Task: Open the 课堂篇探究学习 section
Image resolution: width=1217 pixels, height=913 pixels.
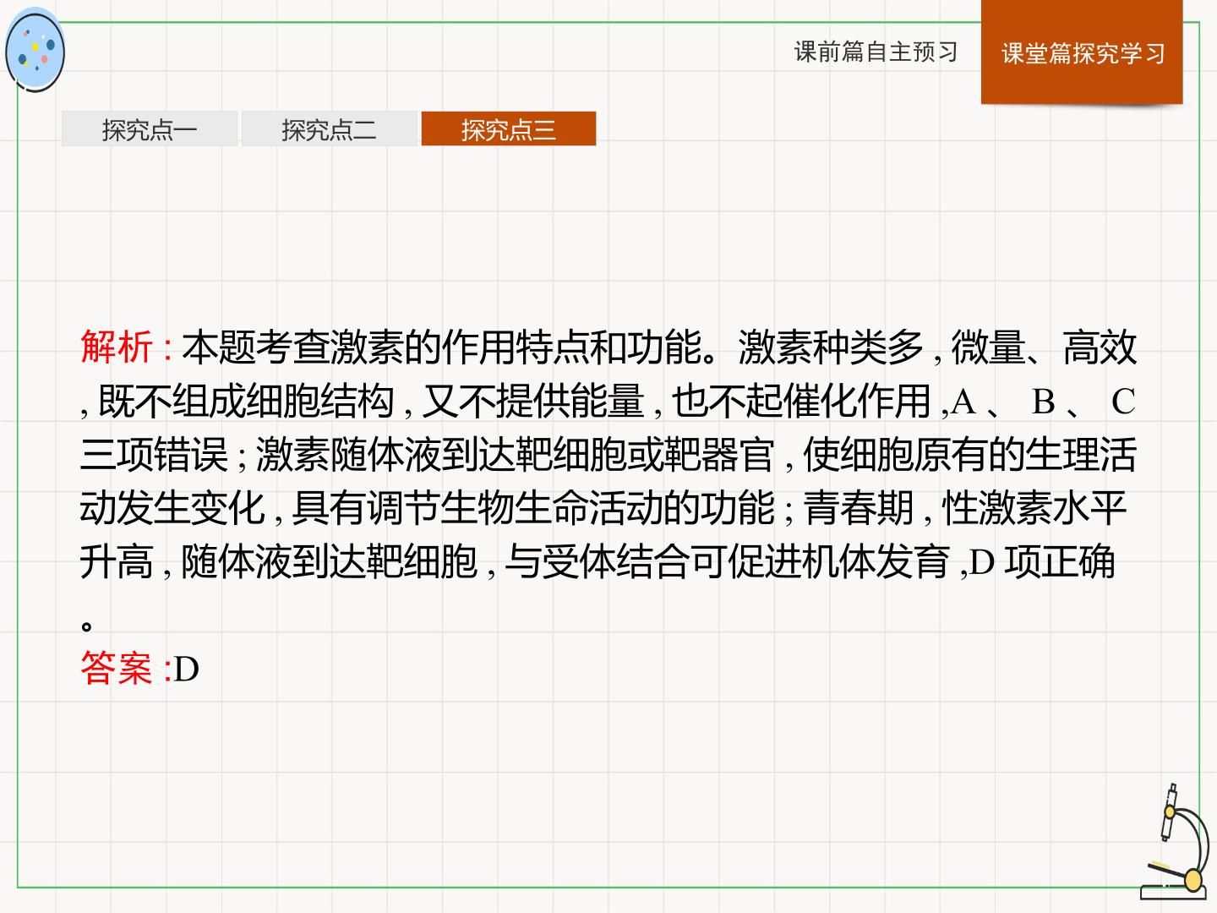Action: (x=1082, y=52)
